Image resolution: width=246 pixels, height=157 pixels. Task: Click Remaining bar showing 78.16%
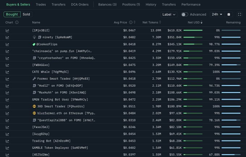[231, 120]
